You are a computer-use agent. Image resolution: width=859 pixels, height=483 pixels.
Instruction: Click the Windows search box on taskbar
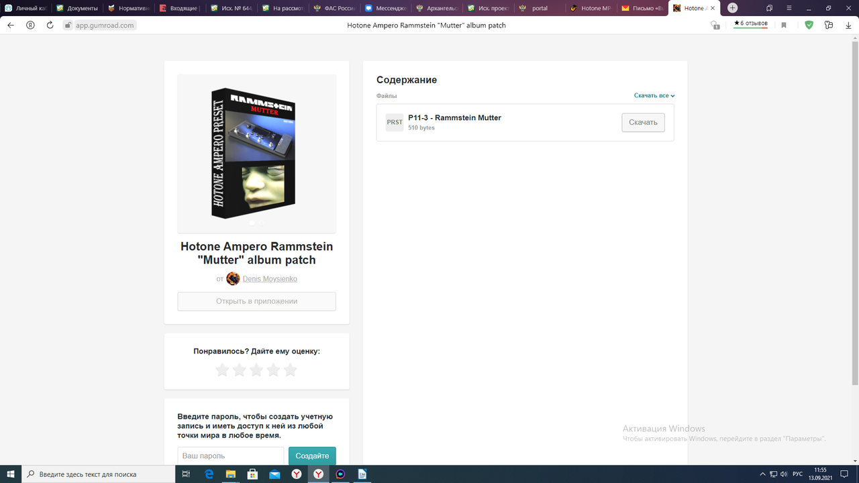(98, 474)
